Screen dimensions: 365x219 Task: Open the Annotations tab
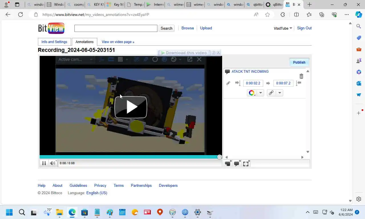coord(84,42)
